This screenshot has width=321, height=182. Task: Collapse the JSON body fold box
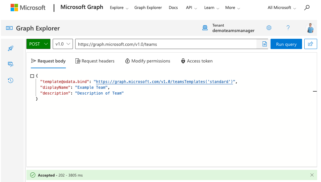(32, 76)
